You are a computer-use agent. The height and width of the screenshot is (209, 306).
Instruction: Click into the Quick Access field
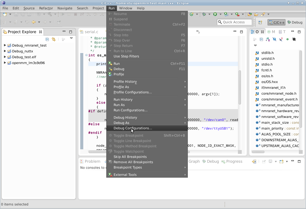point(236,22)
